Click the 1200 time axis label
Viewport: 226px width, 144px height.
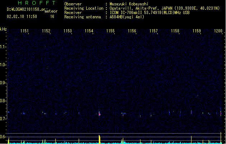click(x=218, y=31)
